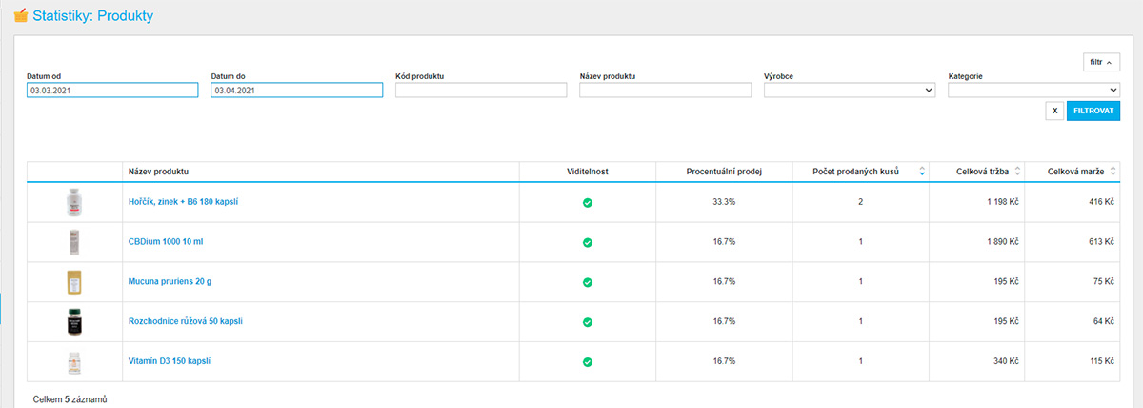Toggle visibility checkmark for Vitamín D3 150 kapslí

[x=588, y=362]
